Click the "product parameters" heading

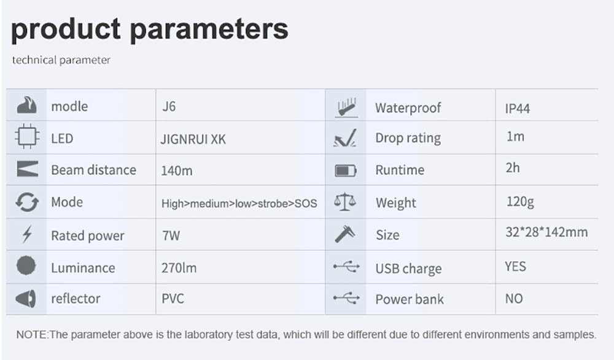(149, 28)
